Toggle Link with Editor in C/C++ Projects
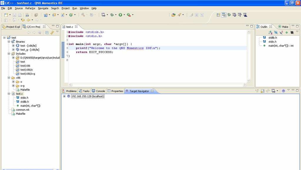This screenshot has width=301, height=170. pos(52,32)
